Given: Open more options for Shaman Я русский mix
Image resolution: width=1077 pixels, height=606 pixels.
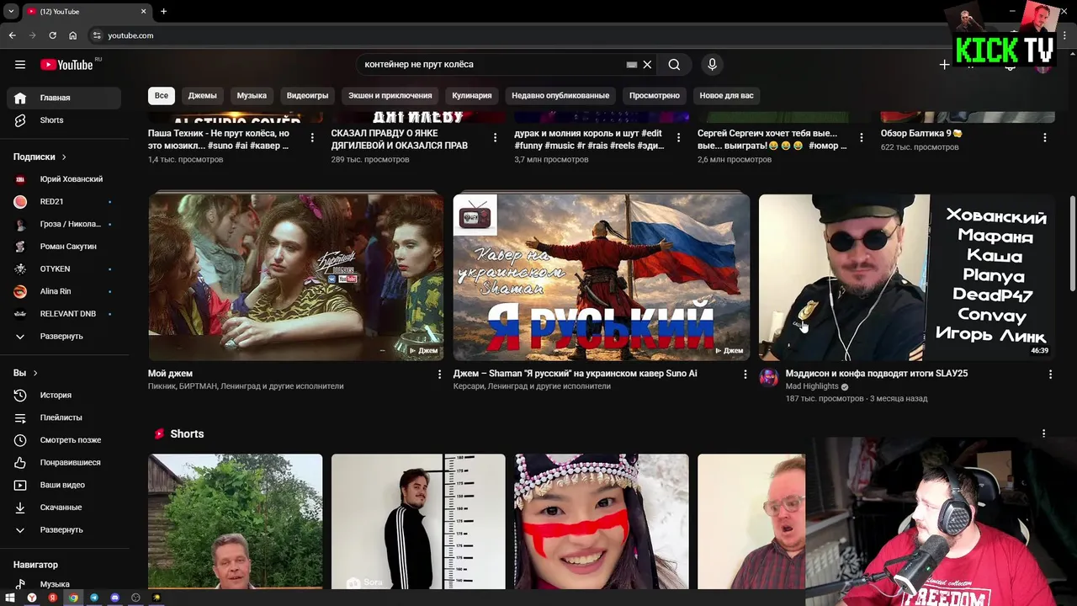Looking at the screenshot, I should [745, 375].
